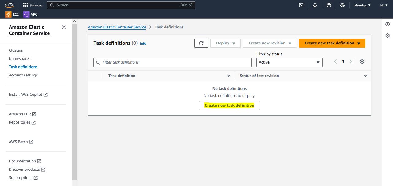The width and height of the screenshot is (393, 186).
Task: Expand the Mumbai region dropdown
Action: pos(362,5)
